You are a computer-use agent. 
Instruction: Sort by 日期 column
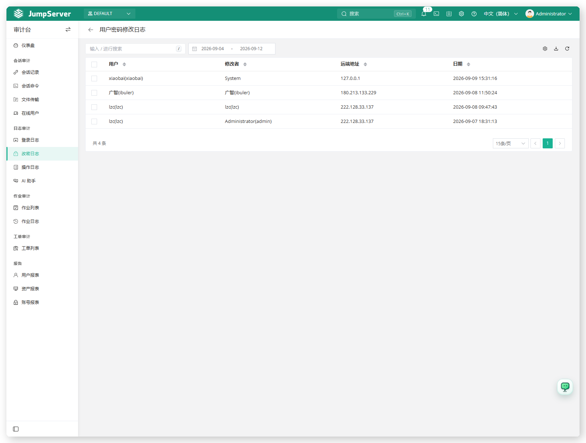coord(469,64)
